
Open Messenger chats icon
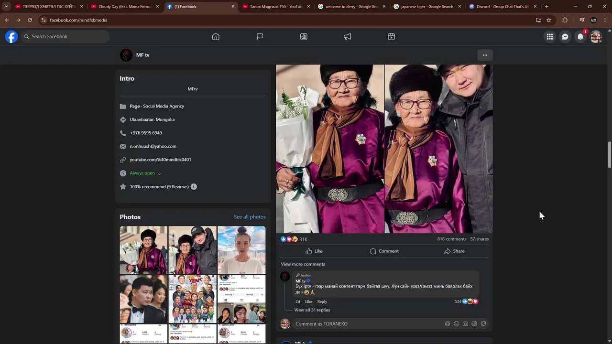pos(565,37)
